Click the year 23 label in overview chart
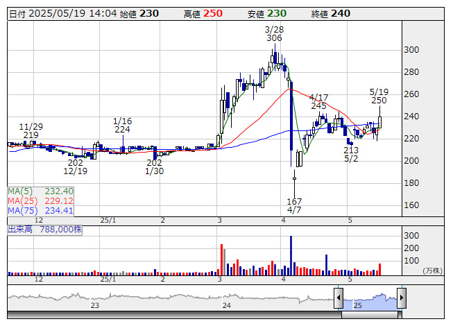 point(95,305)
